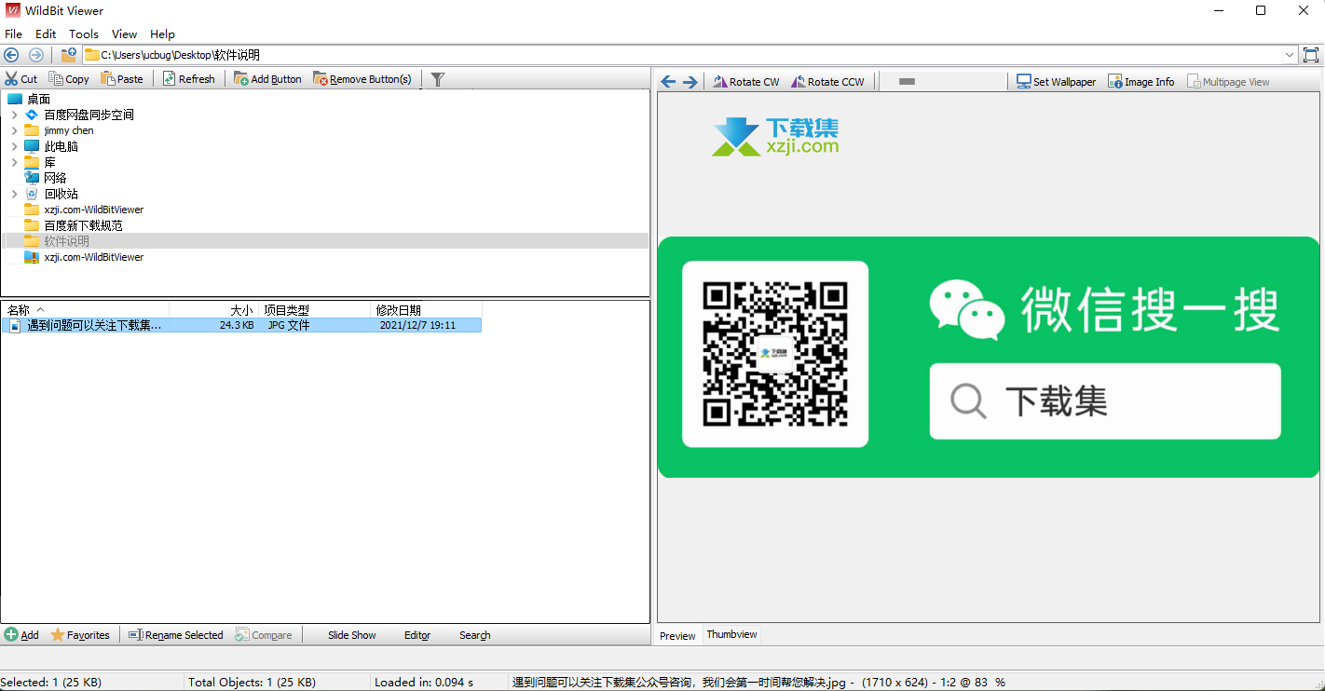Rotate the image clockwise

[x=746, y=82]
